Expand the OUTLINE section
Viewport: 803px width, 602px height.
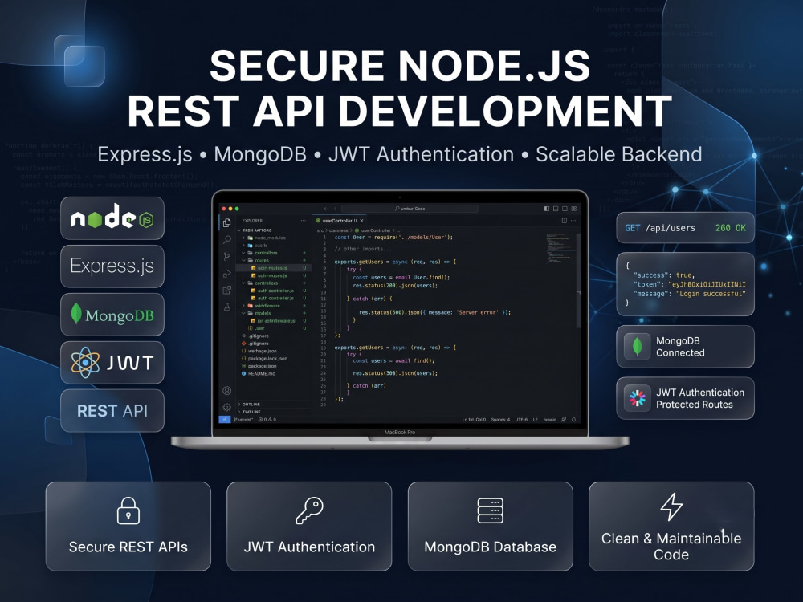251,405
